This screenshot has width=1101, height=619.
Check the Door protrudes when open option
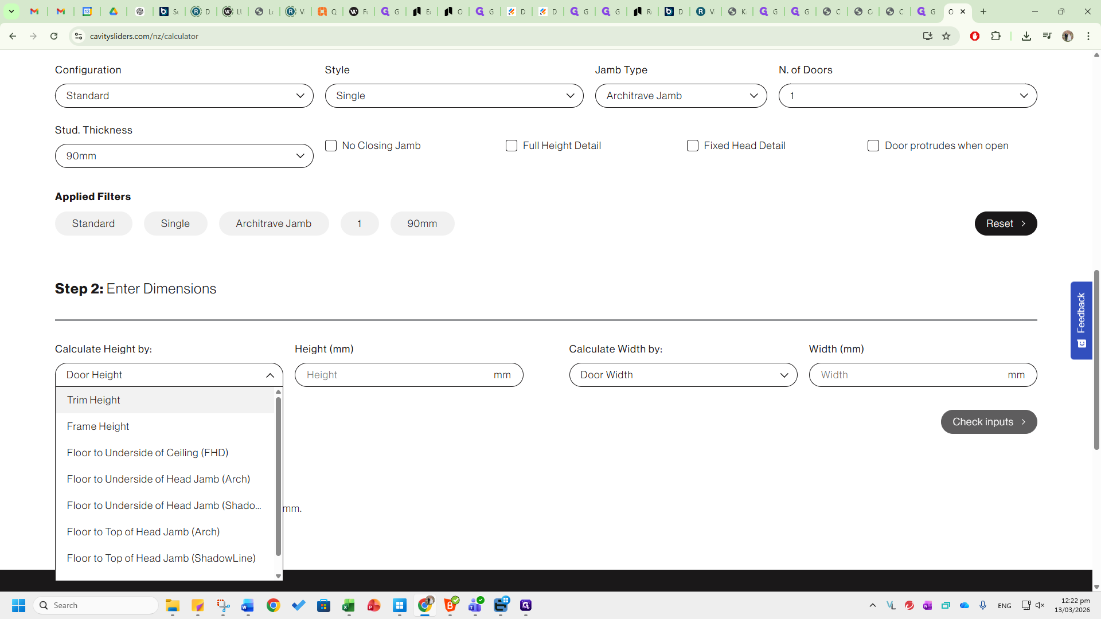(873, 146)
